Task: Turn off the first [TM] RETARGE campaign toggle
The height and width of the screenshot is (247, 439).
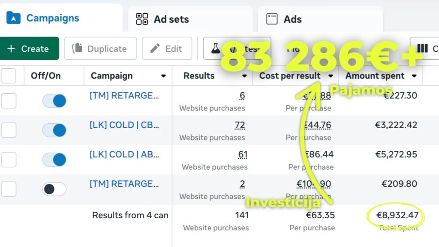Action: [x=54, y=101]
